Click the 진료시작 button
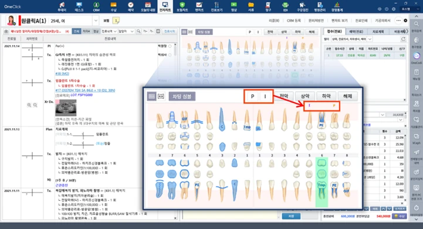 click(170, 31)
